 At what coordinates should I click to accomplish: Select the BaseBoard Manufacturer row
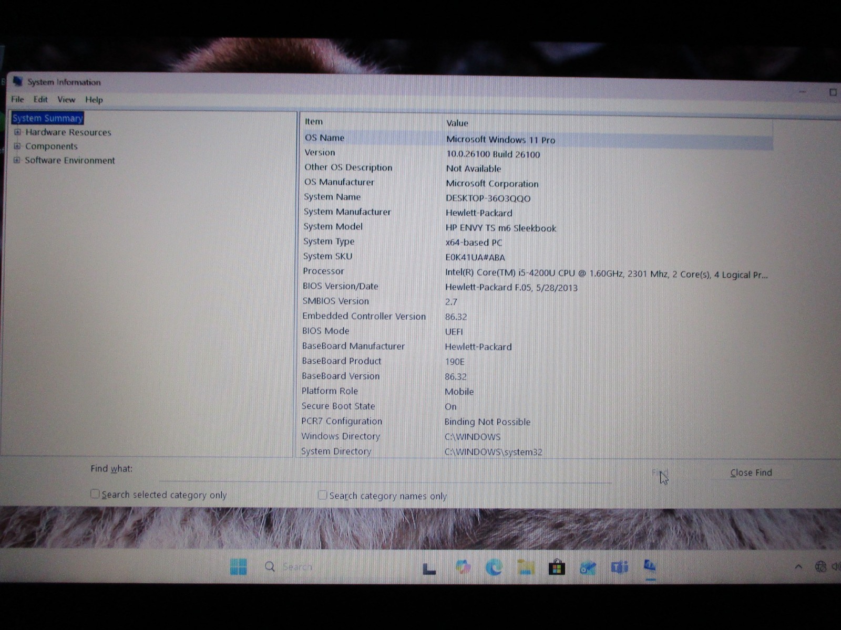tap(537, 346)
